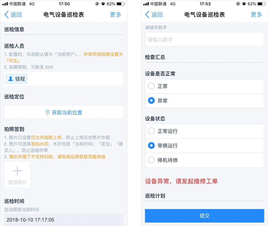The image size is (268, 226).
Task: Open 更多 menu on left screen
Action: click(x=116, y=15)
